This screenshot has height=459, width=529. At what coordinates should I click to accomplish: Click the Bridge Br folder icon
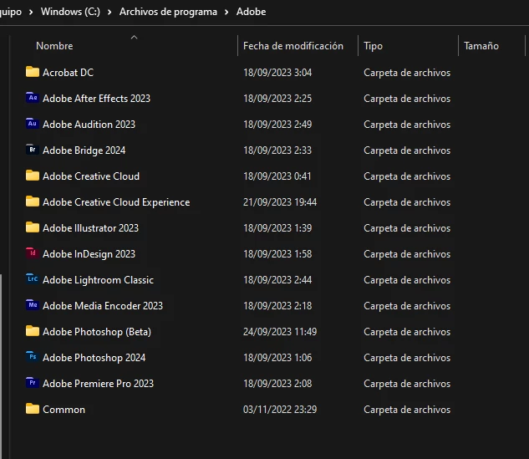[33, 150]
